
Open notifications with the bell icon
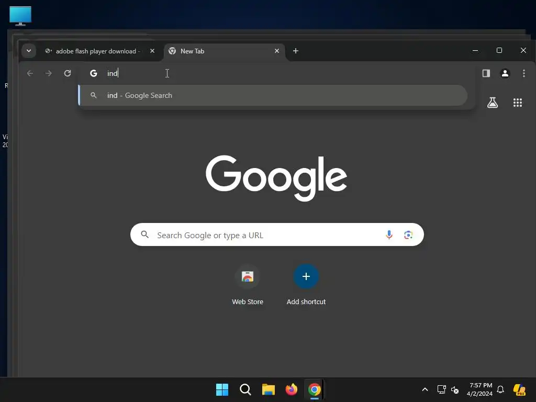coord(500,389)
